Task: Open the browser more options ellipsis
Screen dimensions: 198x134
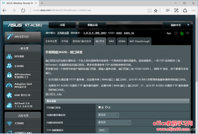Action: (x=193, y=10)
